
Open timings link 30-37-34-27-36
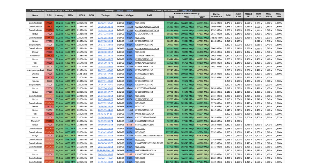coord(105,55)
